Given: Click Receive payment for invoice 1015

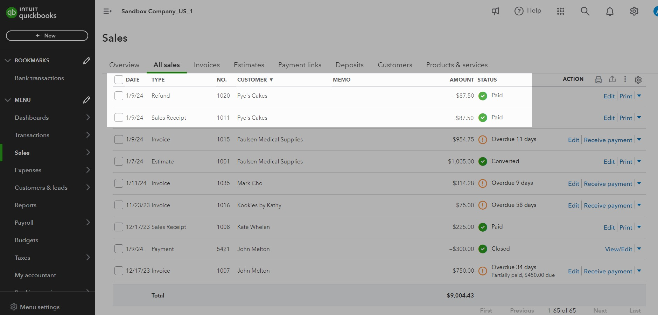Looking at the screenshot, I should 608,140.
